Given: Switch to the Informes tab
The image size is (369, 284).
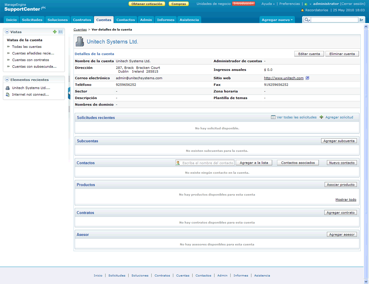Looking at the screenshot, I should pos(166,20).
